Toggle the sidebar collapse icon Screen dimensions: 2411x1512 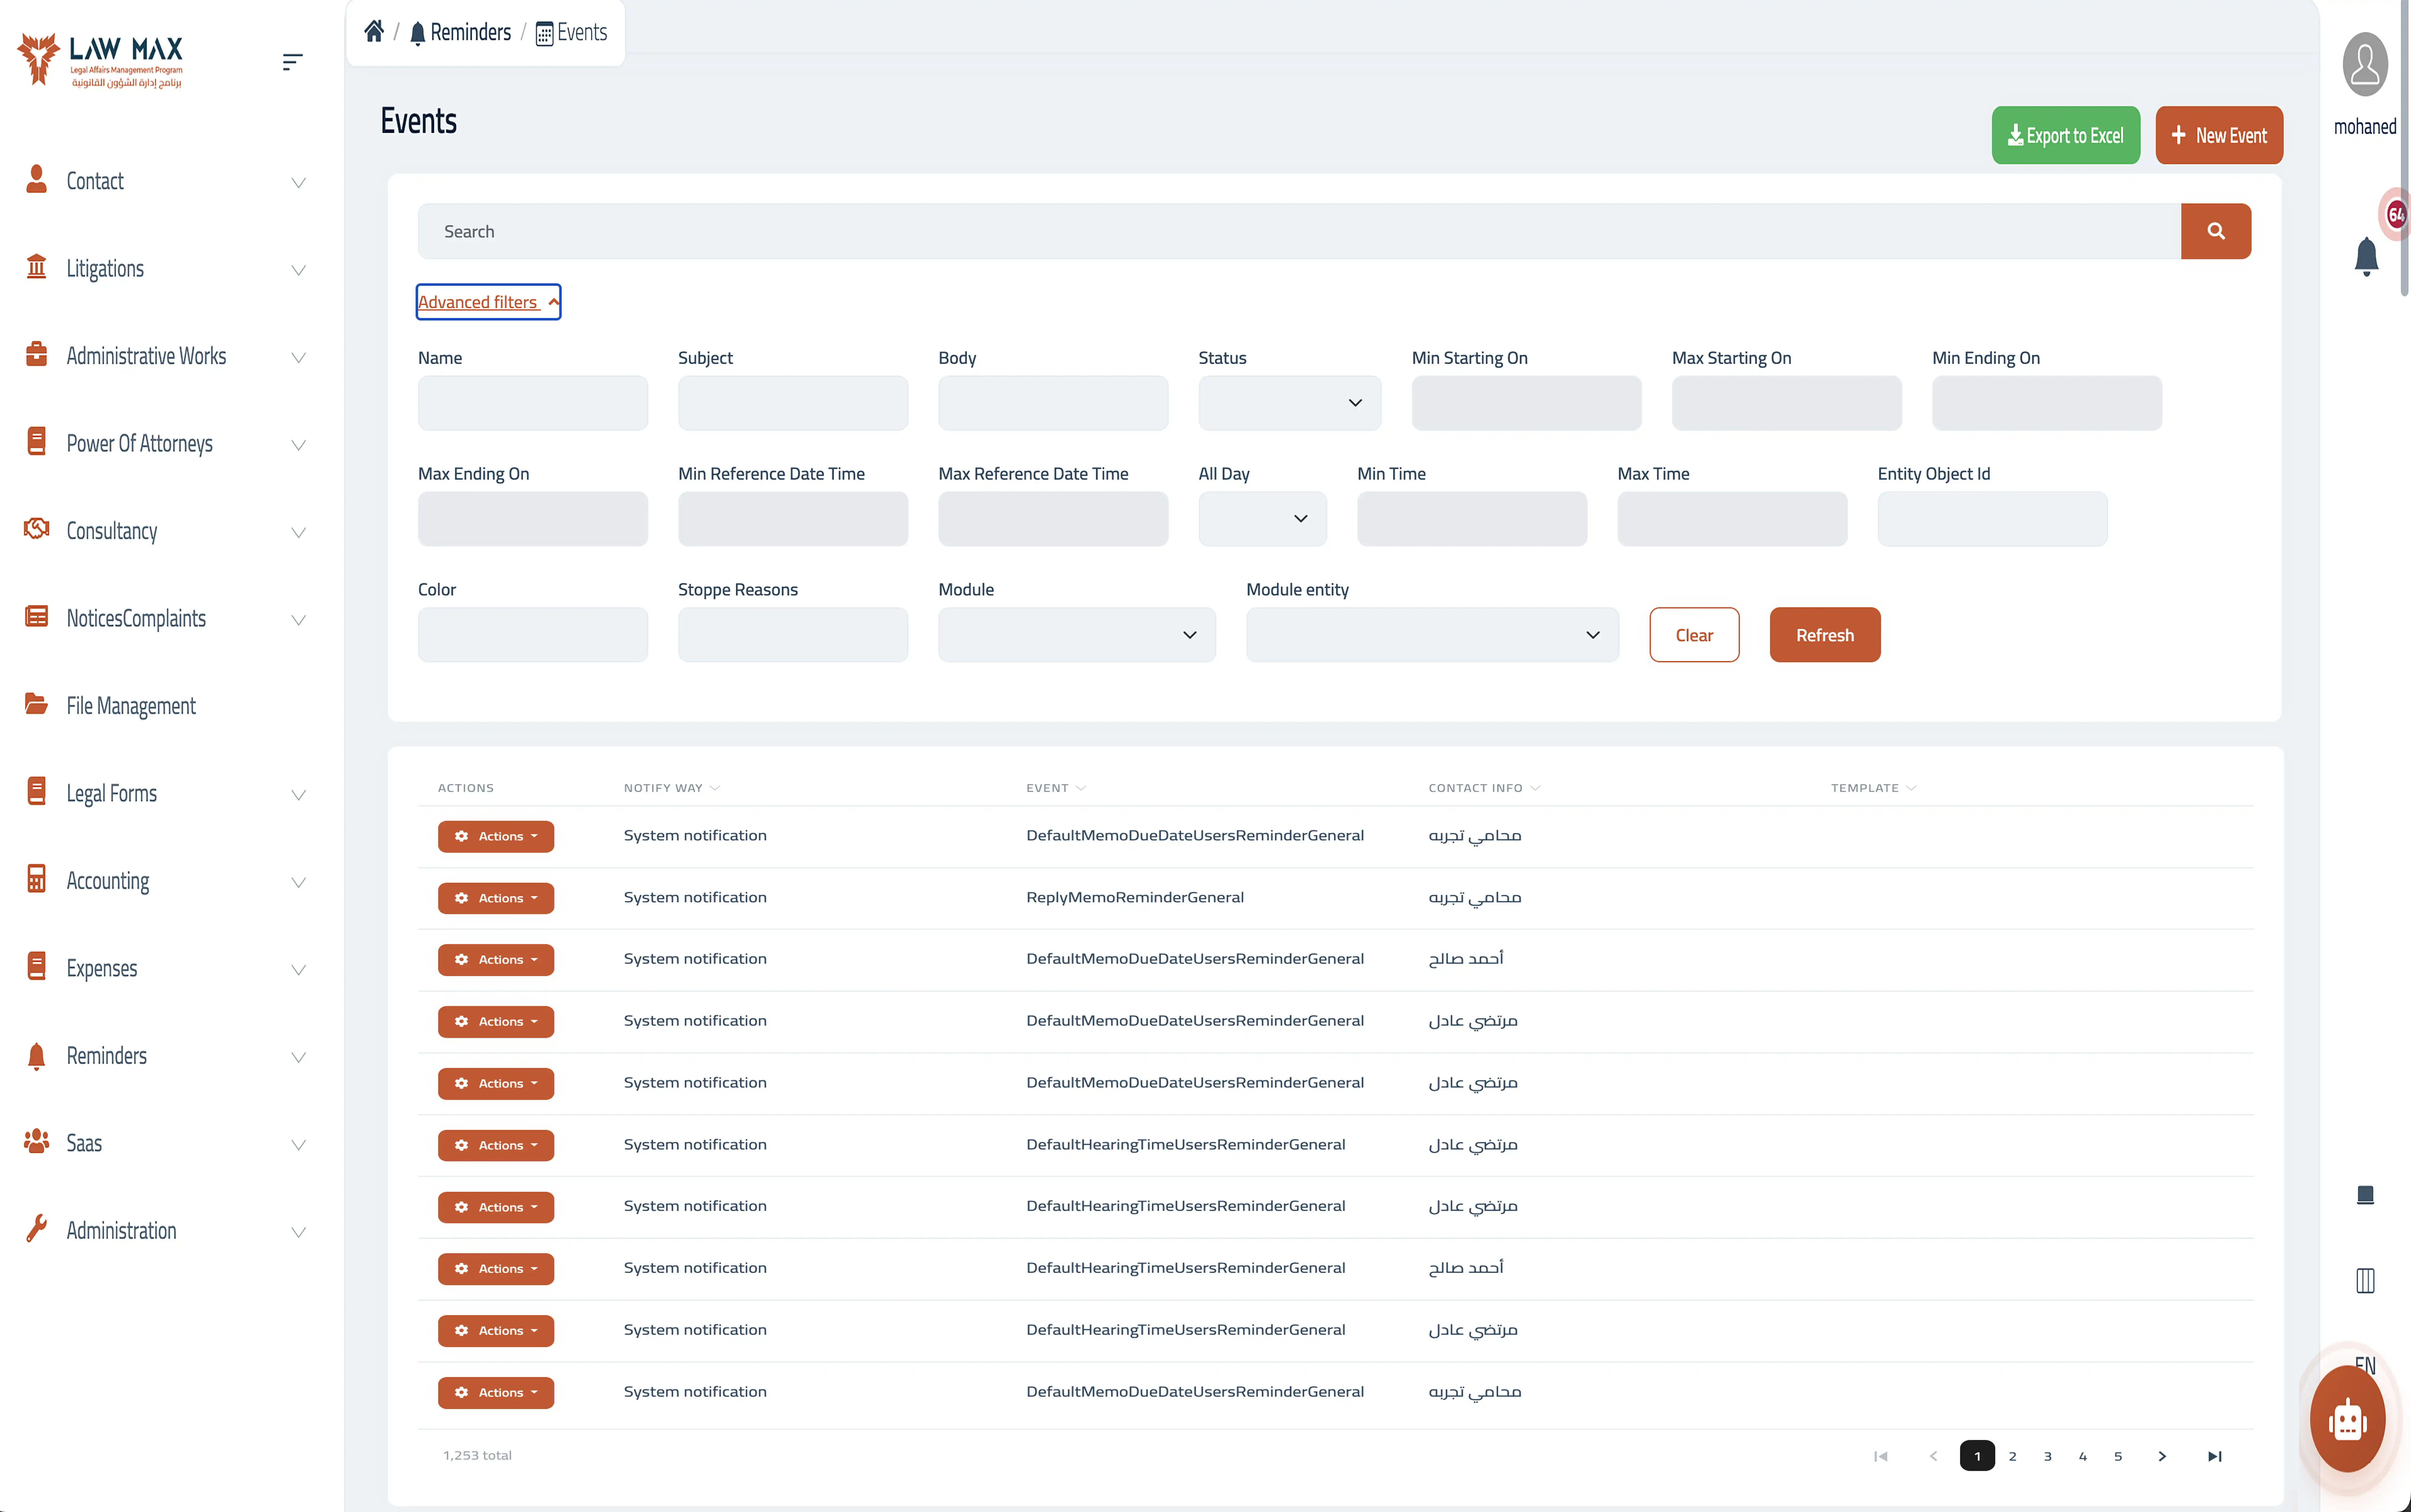(292, 62)
